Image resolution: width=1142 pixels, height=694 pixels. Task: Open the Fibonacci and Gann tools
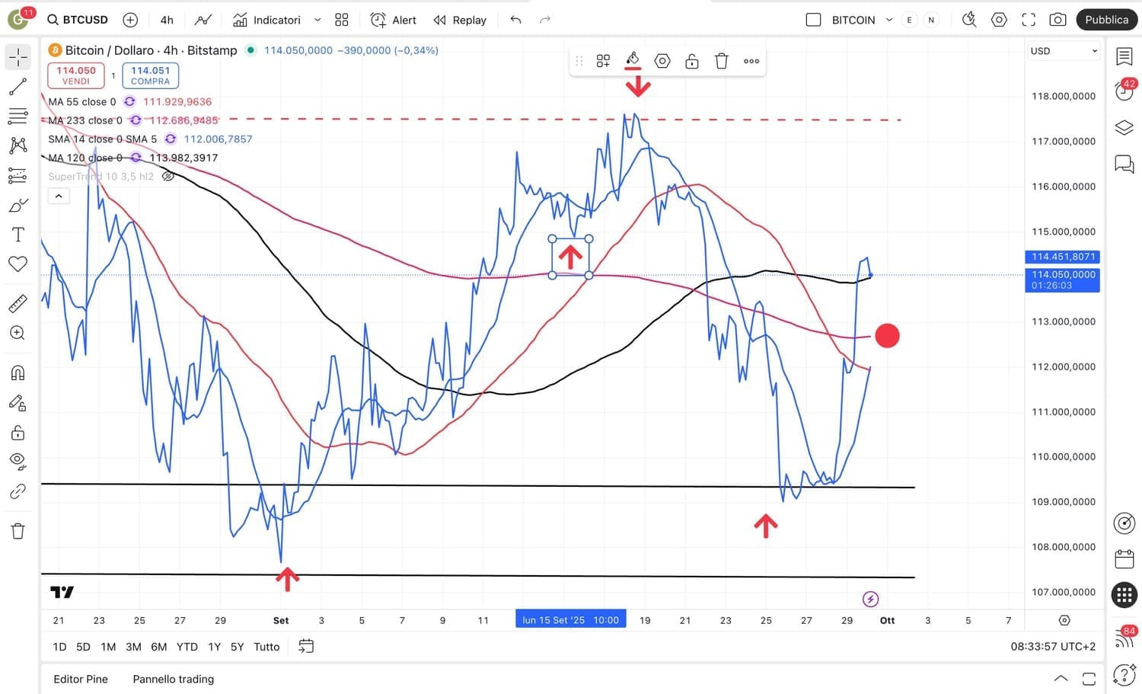[18, 117]
